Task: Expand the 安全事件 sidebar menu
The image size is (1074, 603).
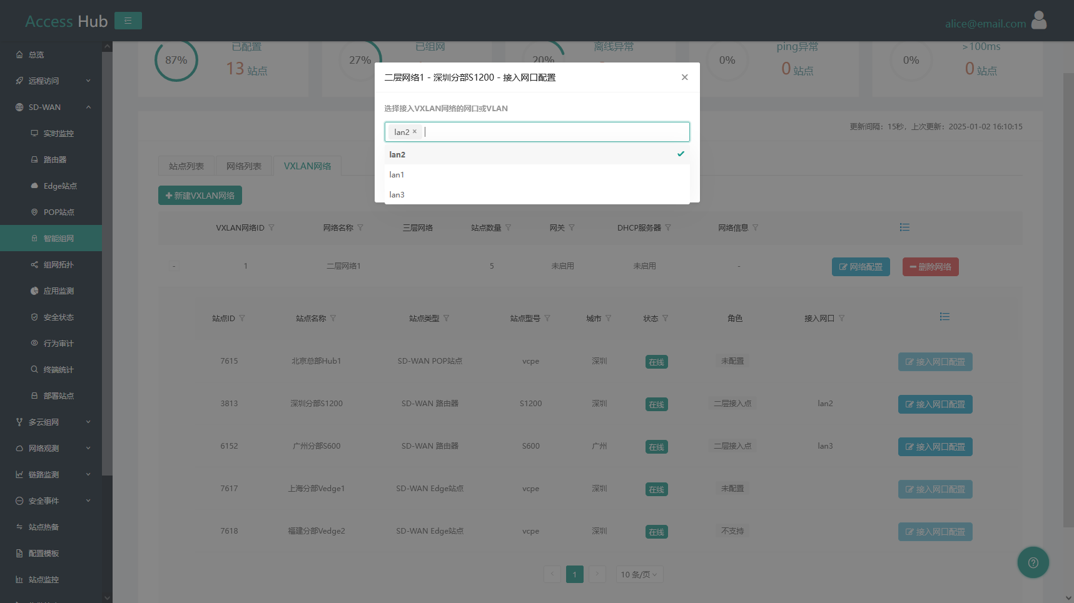Action: 51,501
